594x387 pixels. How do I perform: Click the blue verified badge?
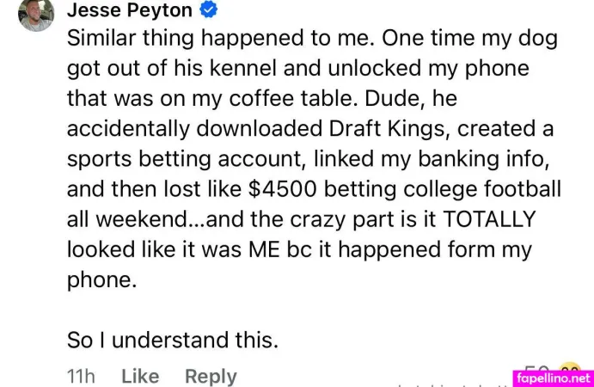(208, 12)
